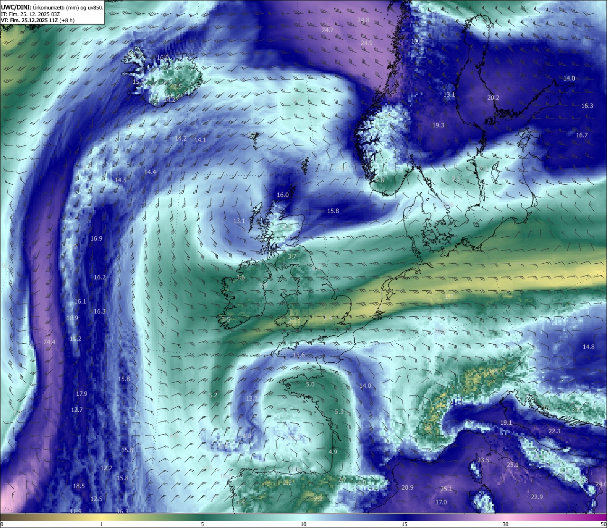607x528 pixels.
Task: Click the 19.1 value near Gulf of Genoa
Action: (x=506, y=423)
